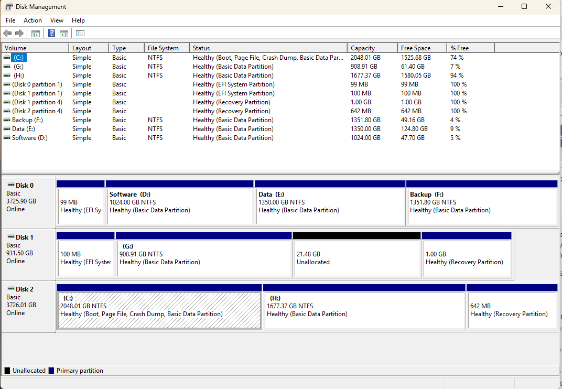Screen dimensions: 562x389
Task: Select the Disk 2 header block
Action: [28, 307]
